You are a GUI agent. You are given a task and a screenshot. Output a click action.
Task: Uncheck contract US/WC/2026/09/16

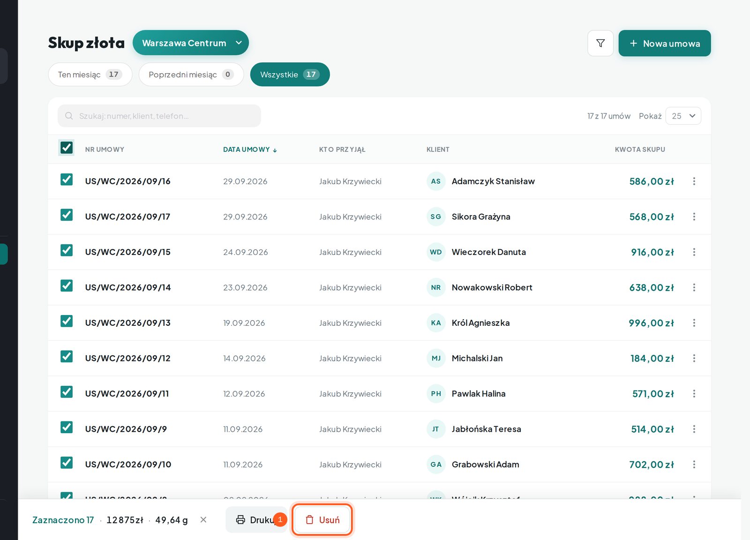click(x=67, y=180)
